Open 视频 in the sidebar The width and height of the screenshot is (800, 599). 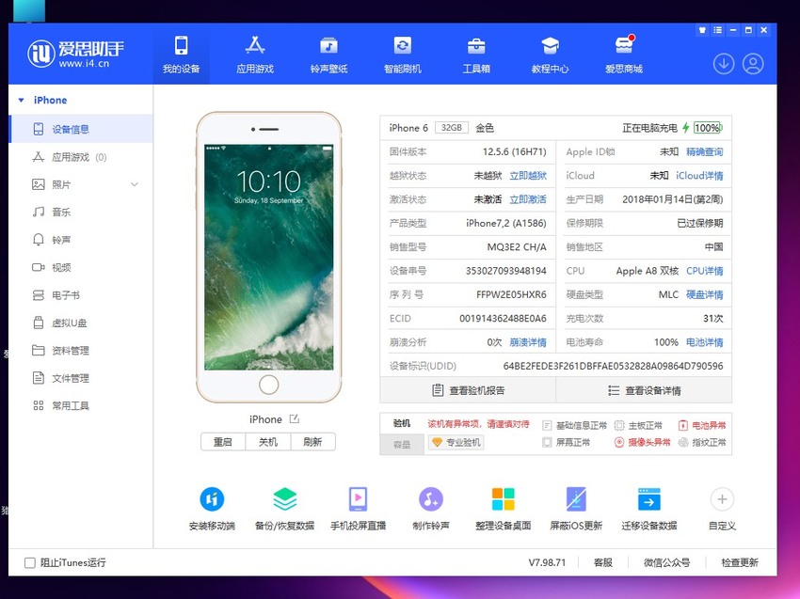tap(81, 267)
